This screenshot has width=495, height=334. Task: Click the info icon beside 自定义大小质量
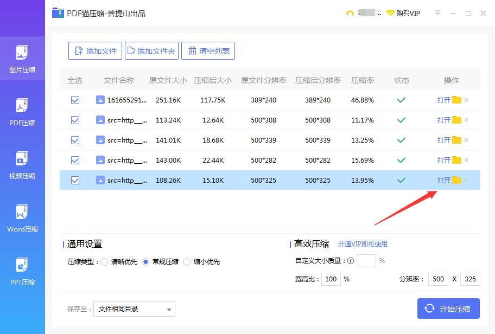click(351, 261)
